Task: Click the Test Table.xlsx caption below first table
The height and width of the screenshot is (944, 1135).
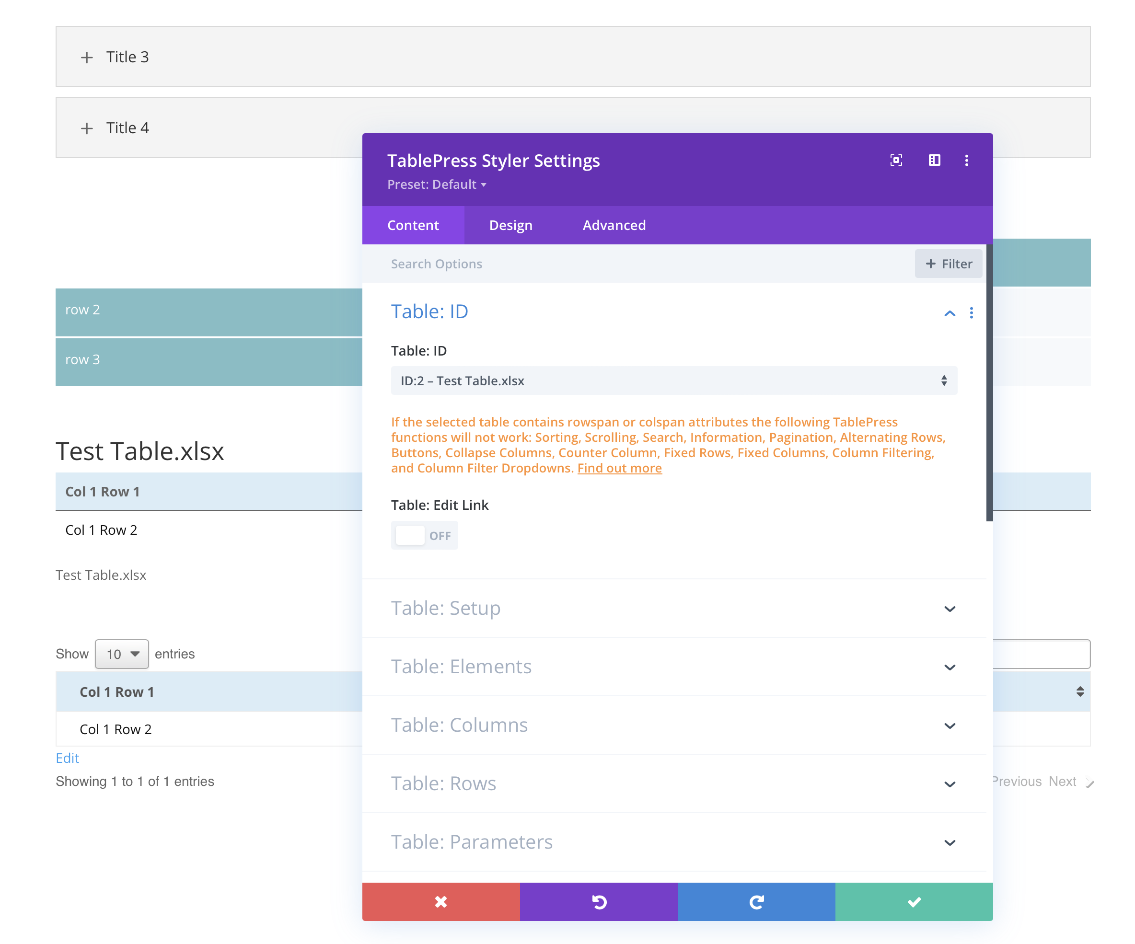Action: point(101,575)
